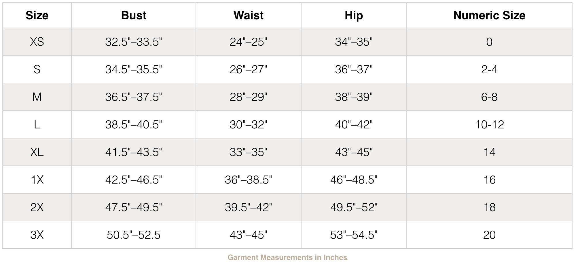This screenshot has height=262, width=576.
Task: Click numeric size 10-12 cell
Action: coord(489,124)
